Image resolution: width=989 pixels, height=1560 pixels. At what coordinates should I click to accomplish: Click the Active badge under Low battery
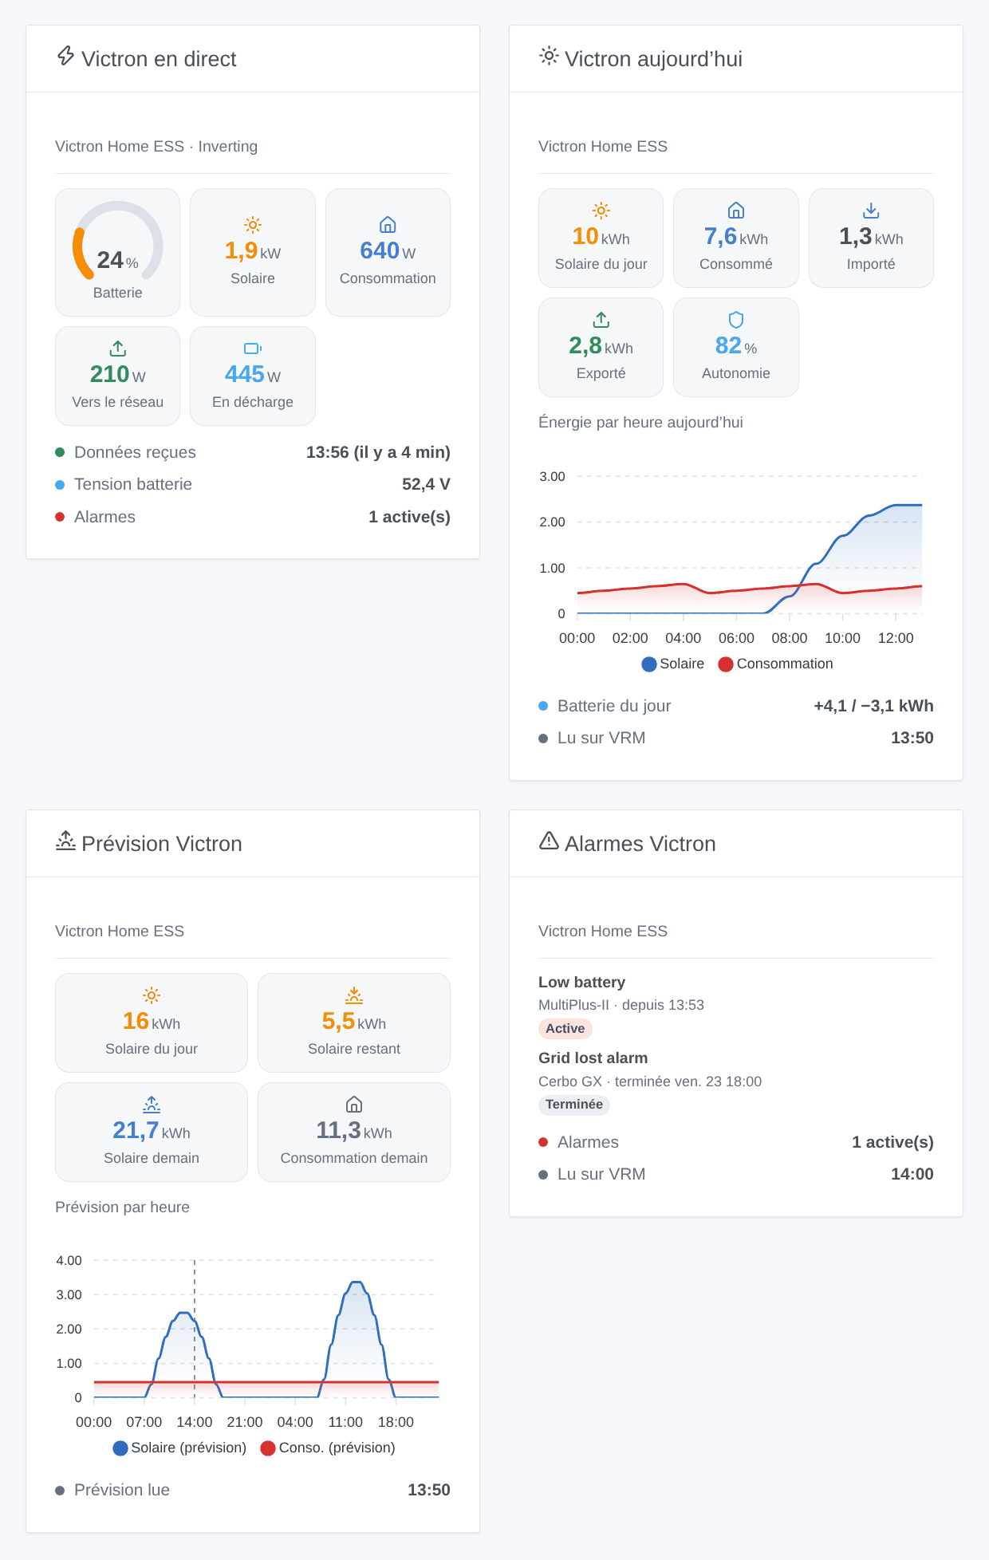click(565, 1029)
